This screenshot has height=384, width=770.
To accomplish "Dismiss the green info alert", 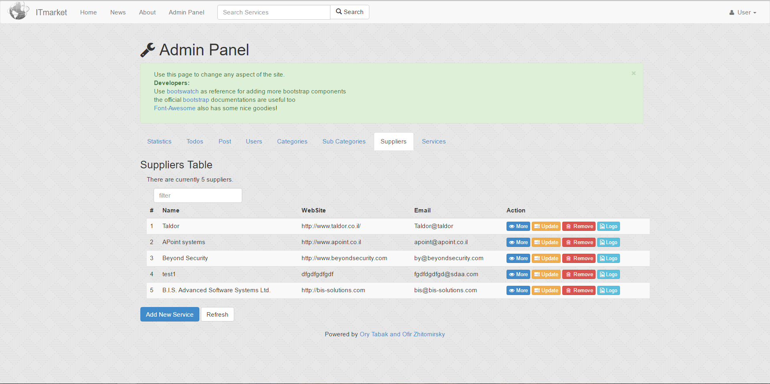I will pyautogui.click(x=634, y=73).
